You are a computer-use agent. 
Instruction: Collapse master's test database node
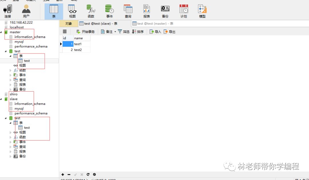point(6,51)
